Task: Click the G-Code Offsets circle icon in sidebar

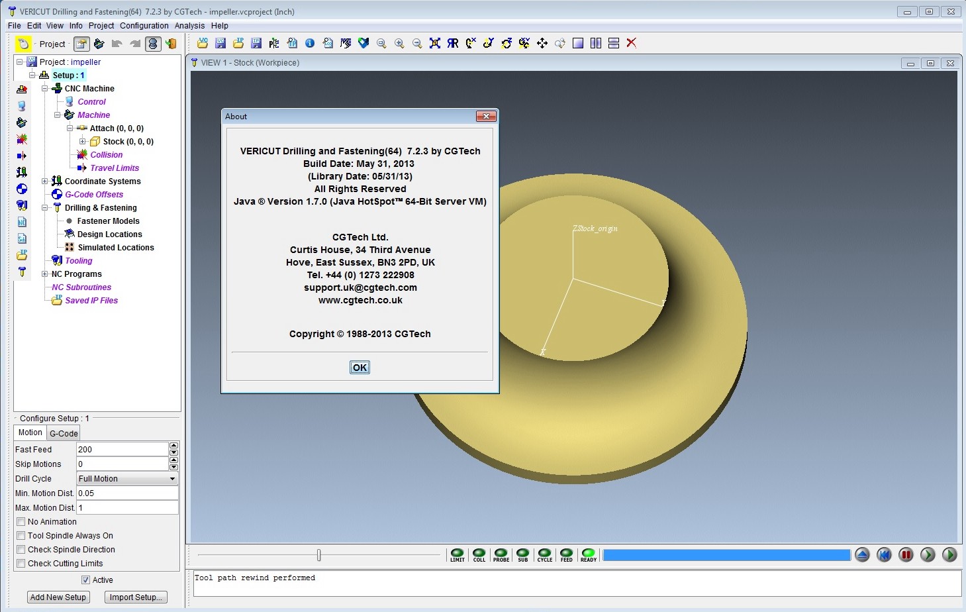Action: pyautogui.click(x=22, y=189)
